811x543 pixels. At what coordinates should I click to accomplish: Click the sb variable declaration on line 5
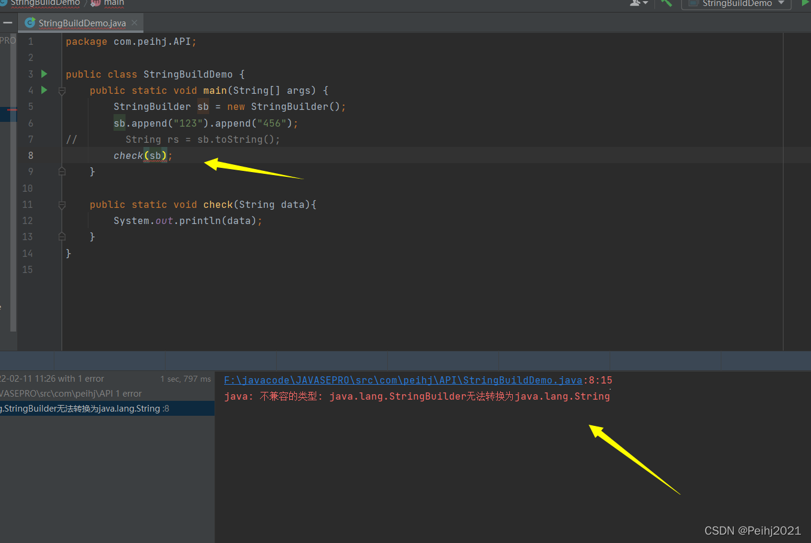[x=203, y=107]
